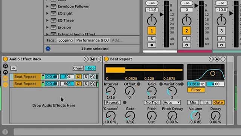Save the Beat Repeat device preset
This screenshot has width=241, height=136.
(x=217, y=59)
